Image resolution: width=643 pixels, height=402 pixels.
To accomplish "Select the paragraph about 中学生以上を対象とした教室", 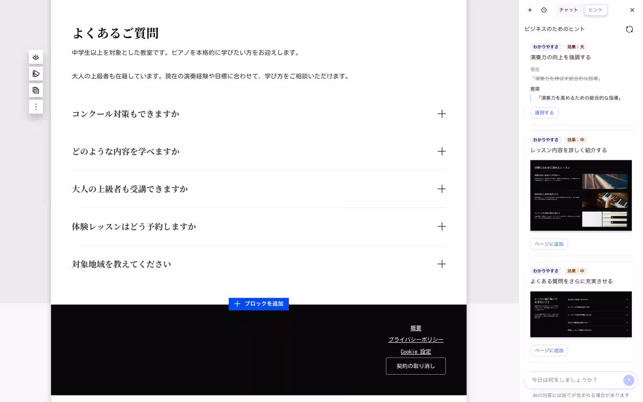I will tap(187, 53).
